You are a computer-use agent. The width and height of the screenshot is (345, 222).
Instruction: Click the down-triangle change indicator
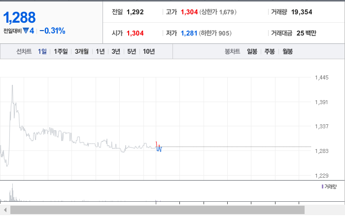click(26, 31)
